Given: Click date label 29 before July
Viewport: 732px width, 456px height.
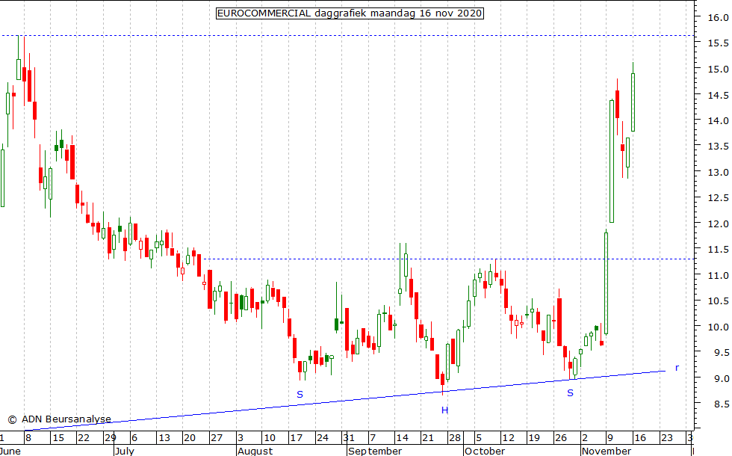Looking at the screenshot, I should click(111, 438).
